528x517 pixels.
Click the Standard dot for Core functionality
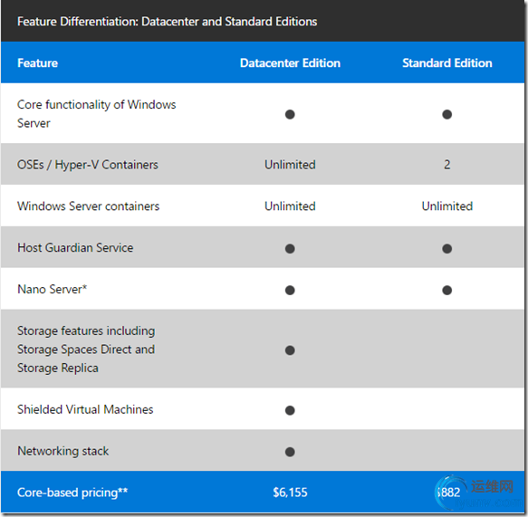tap(446, 114)
